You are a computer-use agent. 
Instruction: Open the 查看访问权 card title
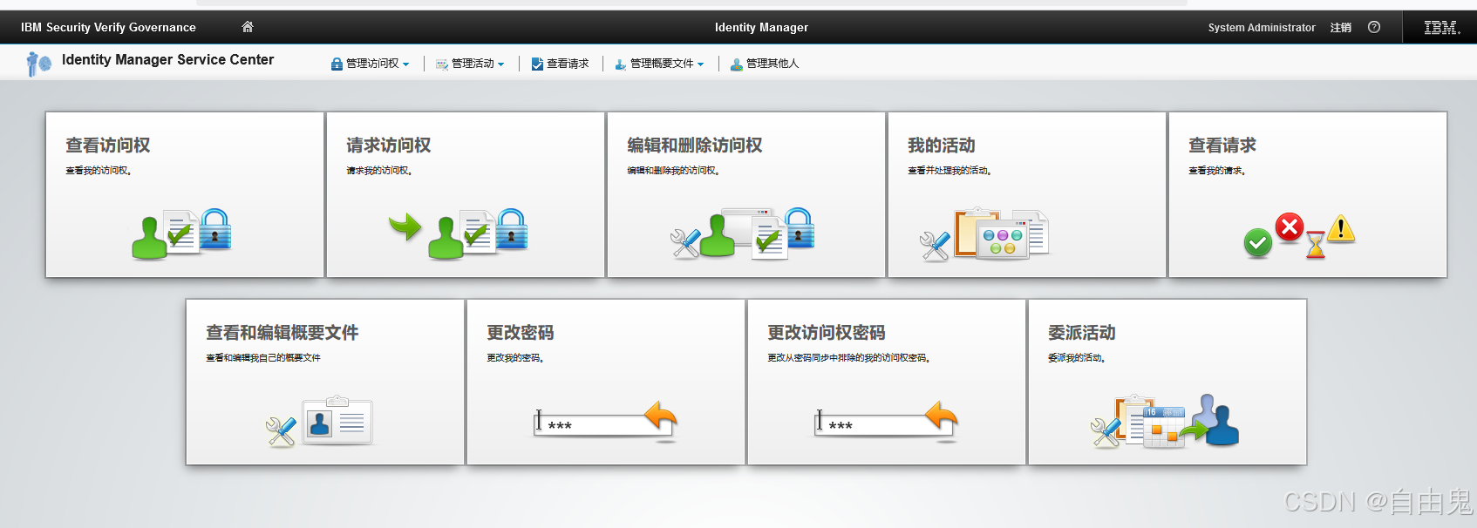[108, 146]
